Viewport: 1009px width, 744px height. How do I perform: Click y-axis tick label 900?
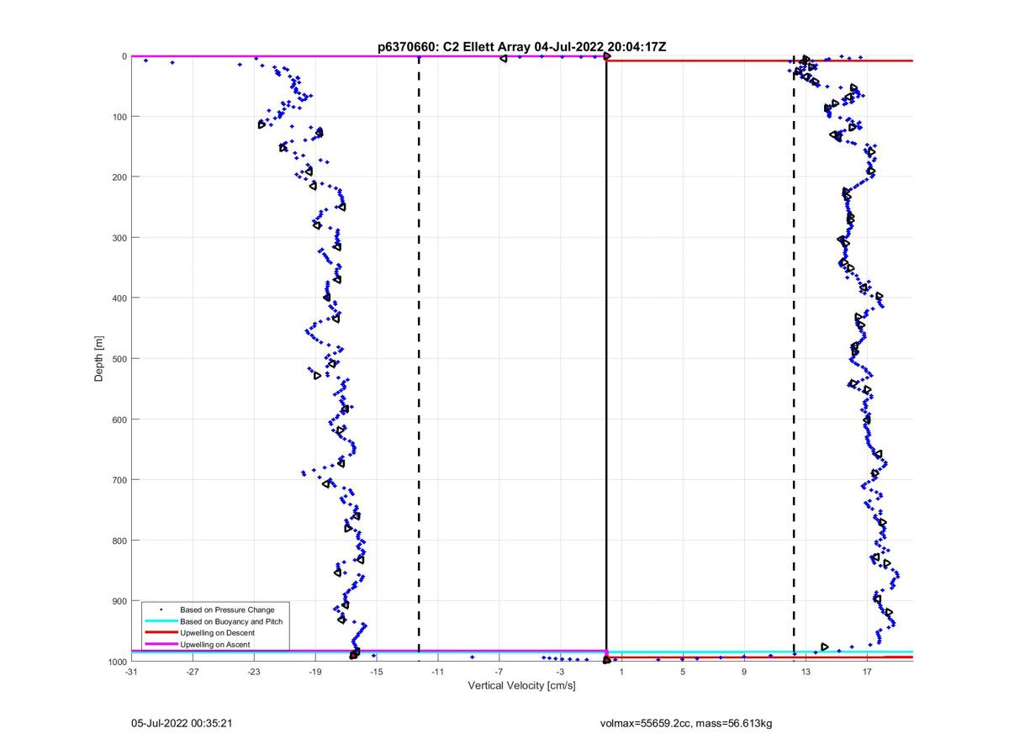(119, 600)
